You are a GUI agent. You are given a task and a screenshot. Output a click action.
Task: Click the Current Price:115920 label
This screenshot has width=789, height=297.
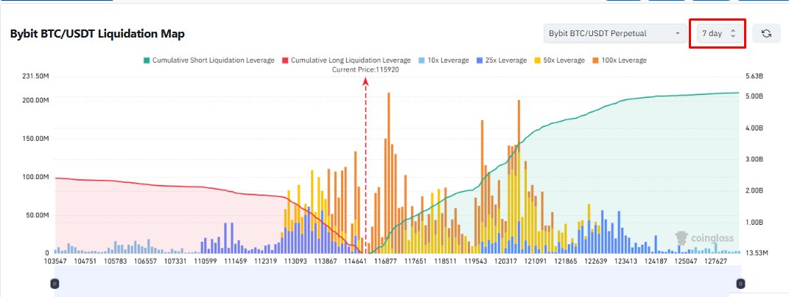pyautogui.click(x=365, y=70)
